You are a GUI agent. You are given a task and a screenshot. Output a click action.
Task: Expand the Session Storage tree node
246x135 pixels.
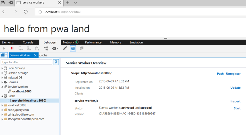[x=2, y=73]
